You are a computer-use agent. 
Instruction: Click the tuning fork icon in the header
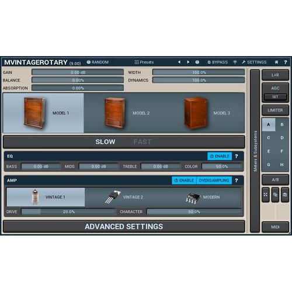(235, 62)
